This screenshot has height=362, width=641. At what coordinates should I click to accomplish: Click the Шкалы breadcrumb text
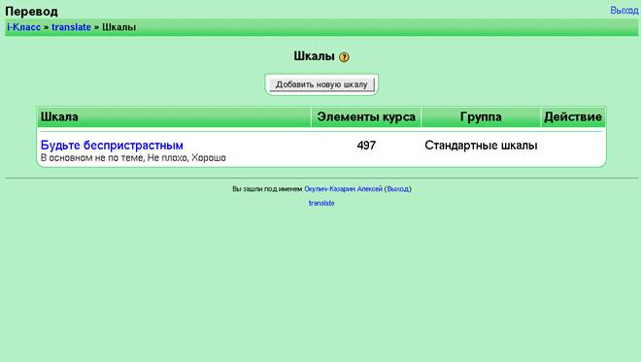118,27
